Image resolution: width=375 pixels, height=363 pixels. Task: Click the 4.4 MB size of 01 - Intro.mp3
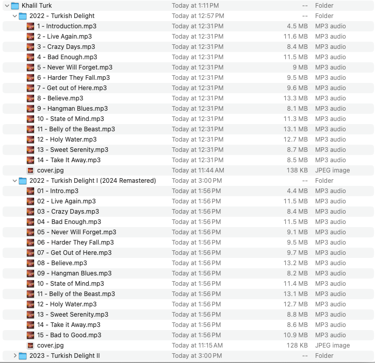(x=297, y=191)
